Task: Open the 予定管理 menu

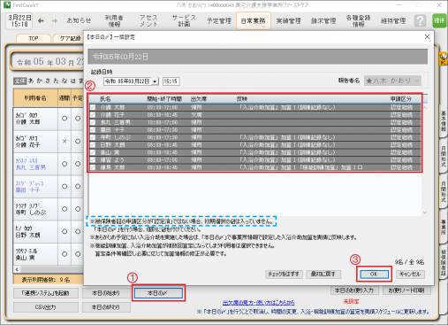Action: [219, 21]
